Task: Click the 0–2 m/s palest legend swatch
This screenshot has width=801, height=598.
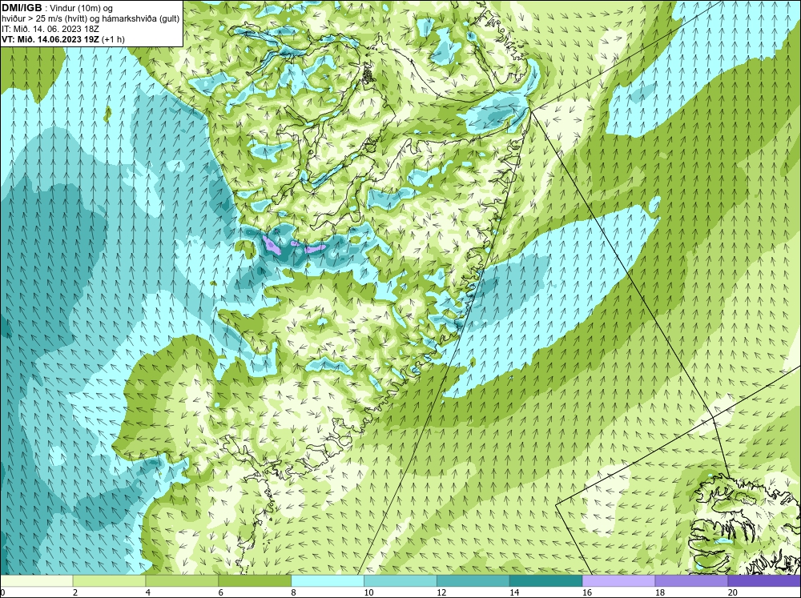Action: coord(36,580)
